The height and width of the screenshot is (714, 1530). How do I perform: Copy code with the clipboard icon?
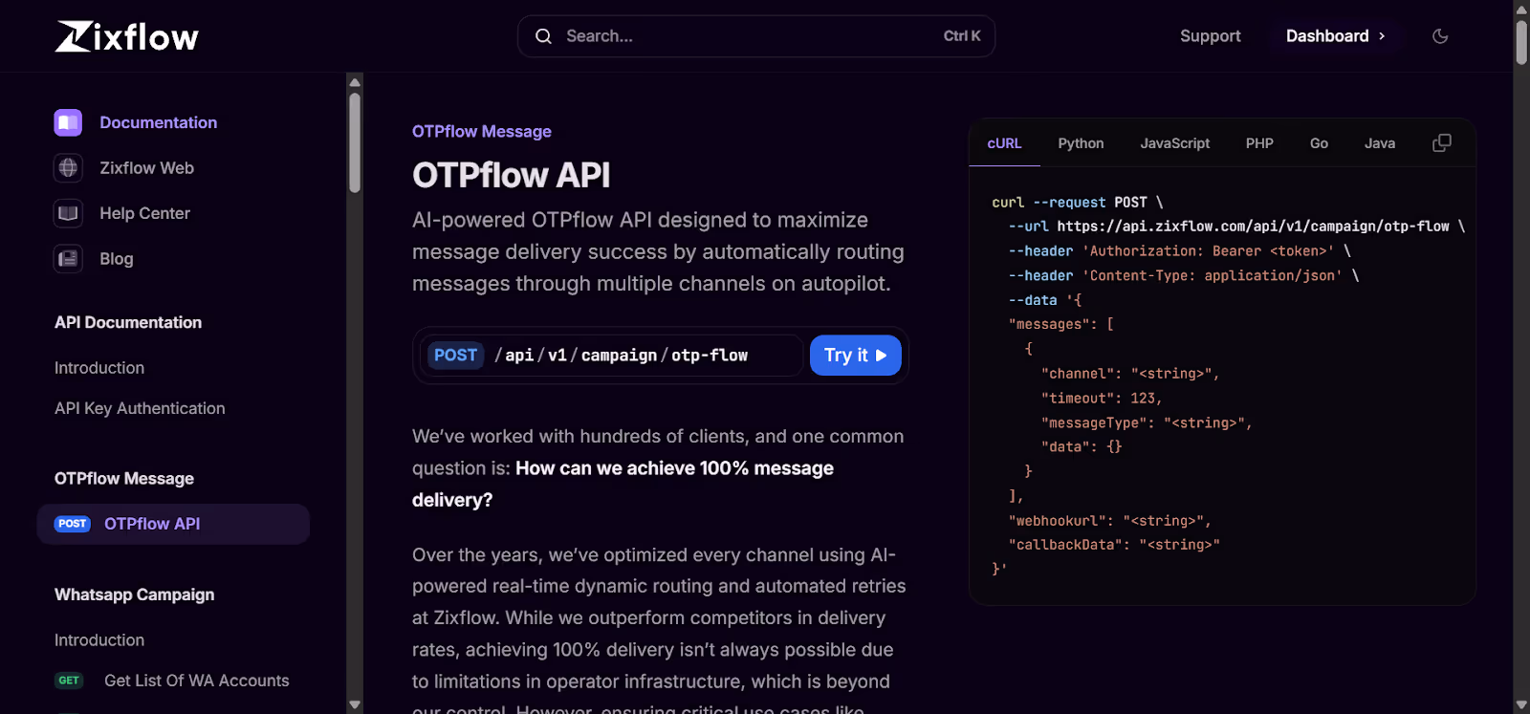pyautogui.click(x=1442, y=143)
